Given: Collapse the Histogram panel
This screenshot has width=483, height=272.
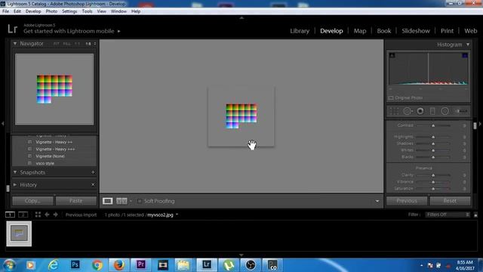Looking at the screenshot, I should [x=468, y=45].
